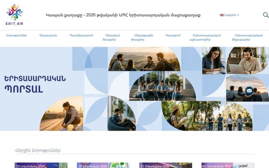Click banner photo of students on steps

click(x=163, y=86)
